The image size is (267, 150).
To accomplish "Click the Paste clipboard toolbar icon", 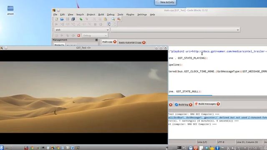I will click(106, 19).
